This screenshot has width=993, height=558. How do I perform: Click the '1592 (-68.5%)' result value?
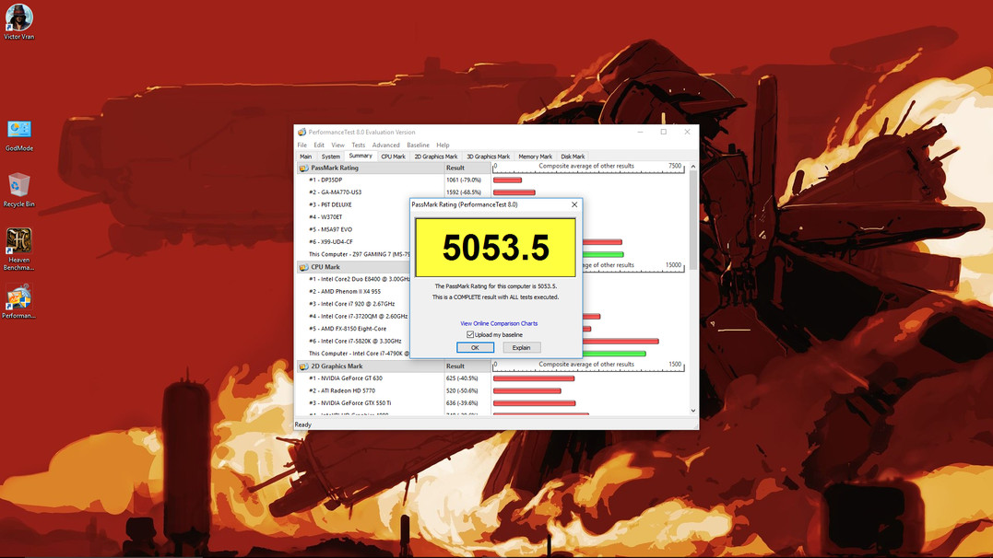pyautogui.click(x=464, y=192)
